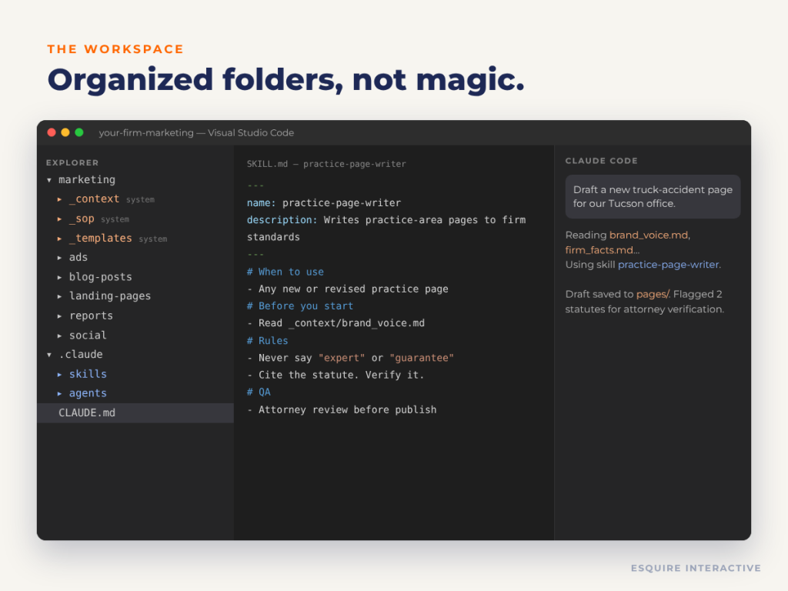Open the practice-page-writer skill link
The image size is (788, 591).
point(668,265)
